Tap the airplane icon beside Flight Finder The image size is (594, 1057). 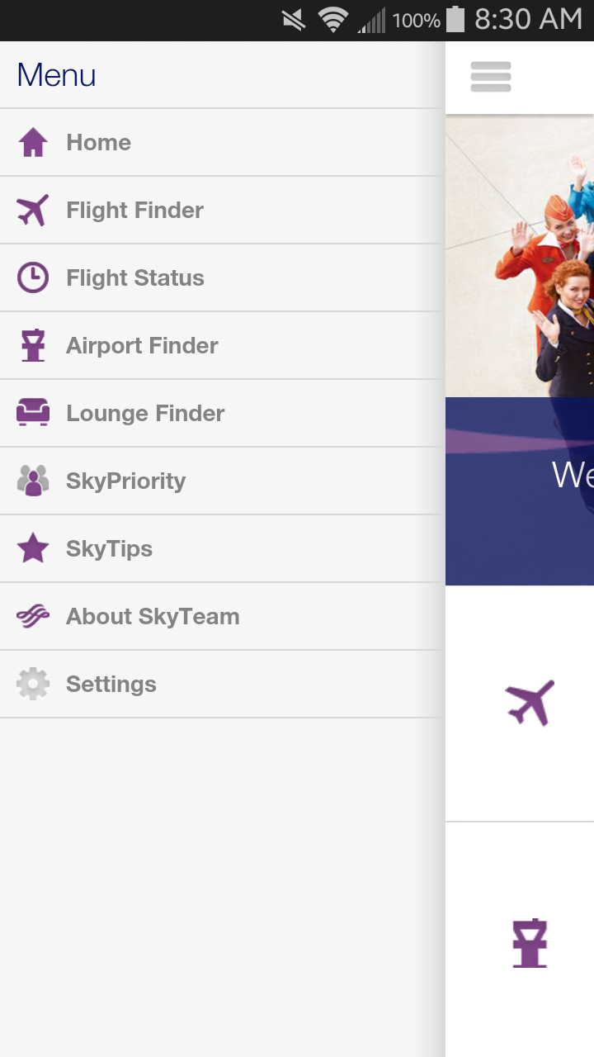click(x=33, y=211)
